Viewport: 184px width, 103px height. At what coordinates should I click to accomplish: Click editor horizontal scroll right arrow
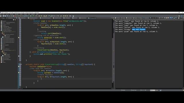pyautogui.click(x=111, y=89)
